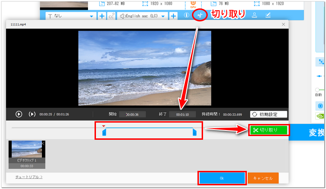Add a subtitle with plus button

coord(102,16)
